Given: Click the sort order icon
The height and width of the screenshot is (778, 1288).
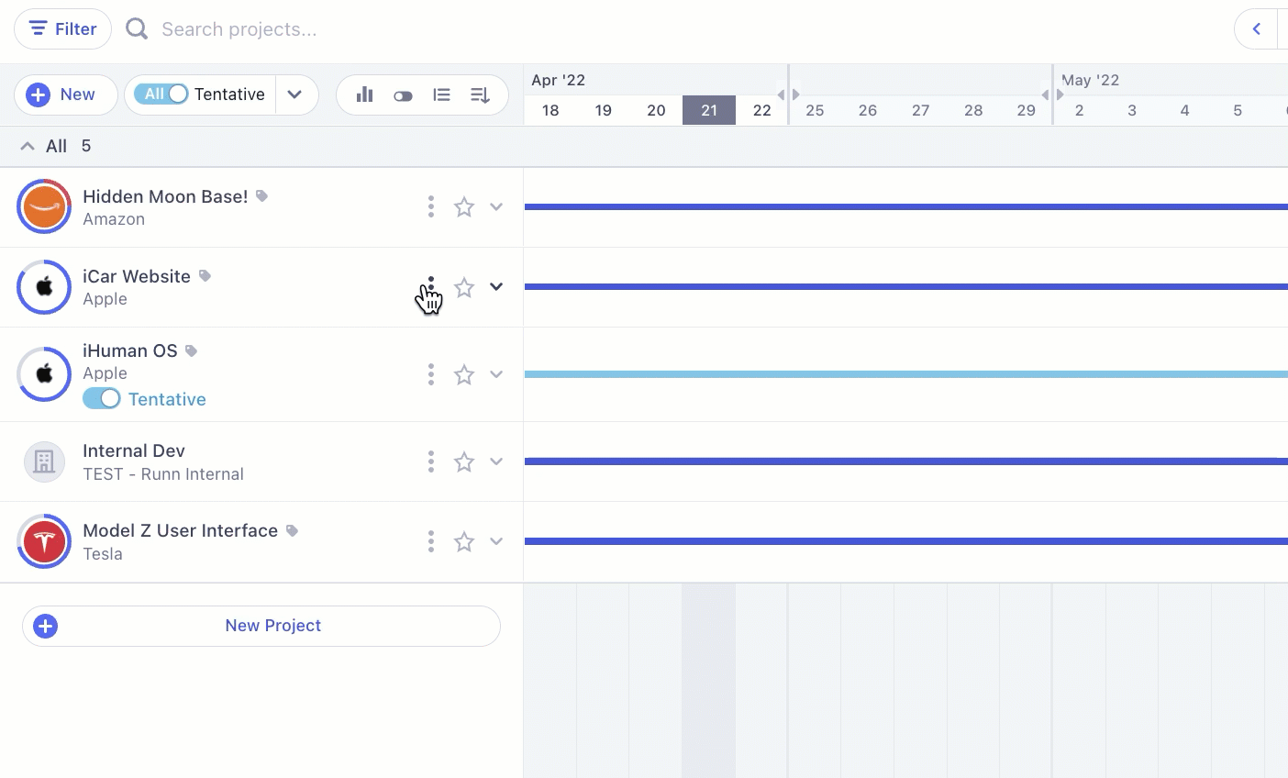Looking at the screenshot, I should (480, 94).
